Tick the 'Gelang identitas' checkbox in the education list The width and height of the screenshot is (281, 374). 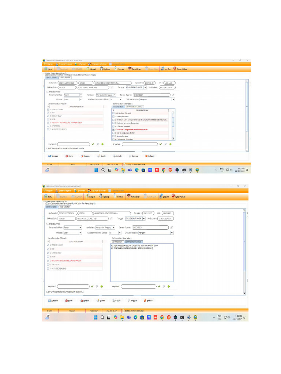(113, 117)
